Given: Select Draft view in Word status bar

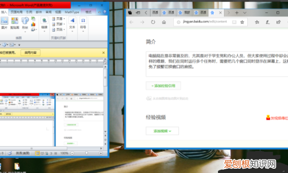Looking at the screenshot, I should pyautogui.click(x=56, y=153).
